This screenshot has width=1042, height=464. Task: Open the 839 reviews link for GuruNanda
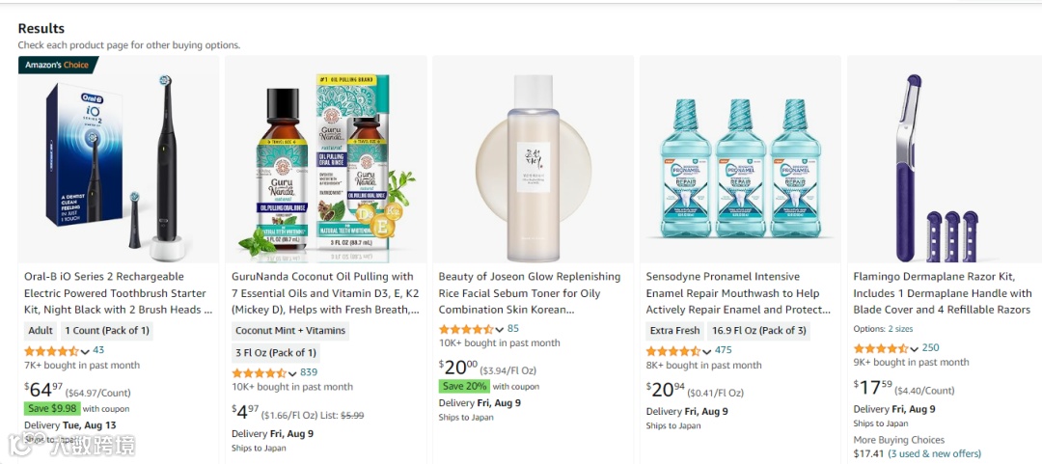[309, 372]
